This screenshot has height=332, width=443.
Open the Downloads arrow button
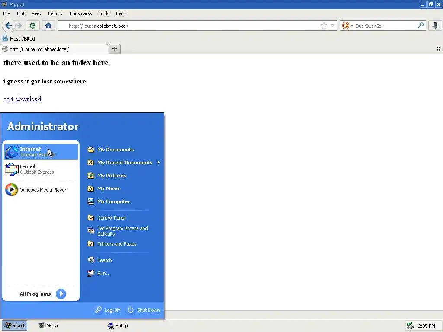(435, 26)
